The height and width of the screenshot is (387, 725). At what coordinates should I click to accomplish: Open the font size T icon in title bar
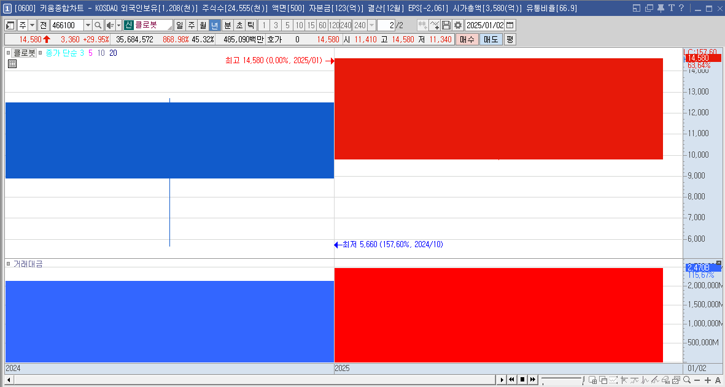[x=671, y=8]
